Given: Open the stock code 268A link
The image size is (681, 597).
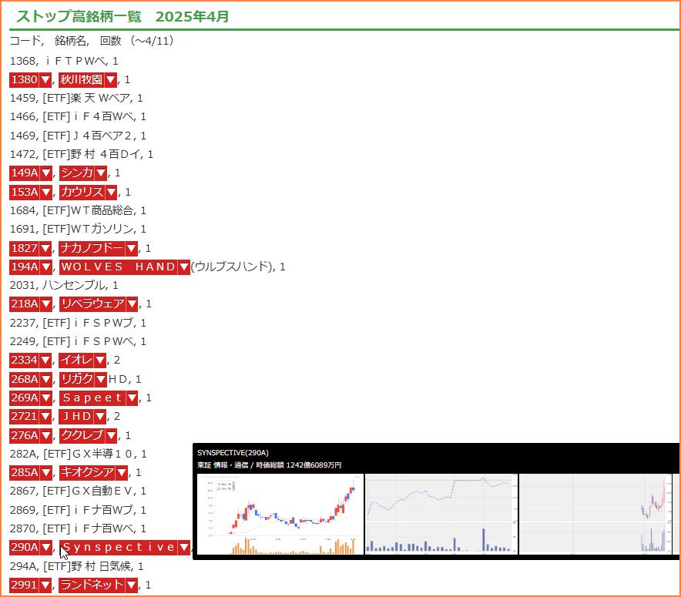Looking at the screenshot, I should (25, 380).
